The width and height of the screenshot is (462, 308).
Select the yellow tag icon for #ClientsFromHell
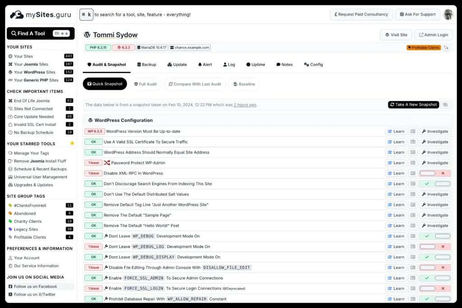tap(10, 205)
